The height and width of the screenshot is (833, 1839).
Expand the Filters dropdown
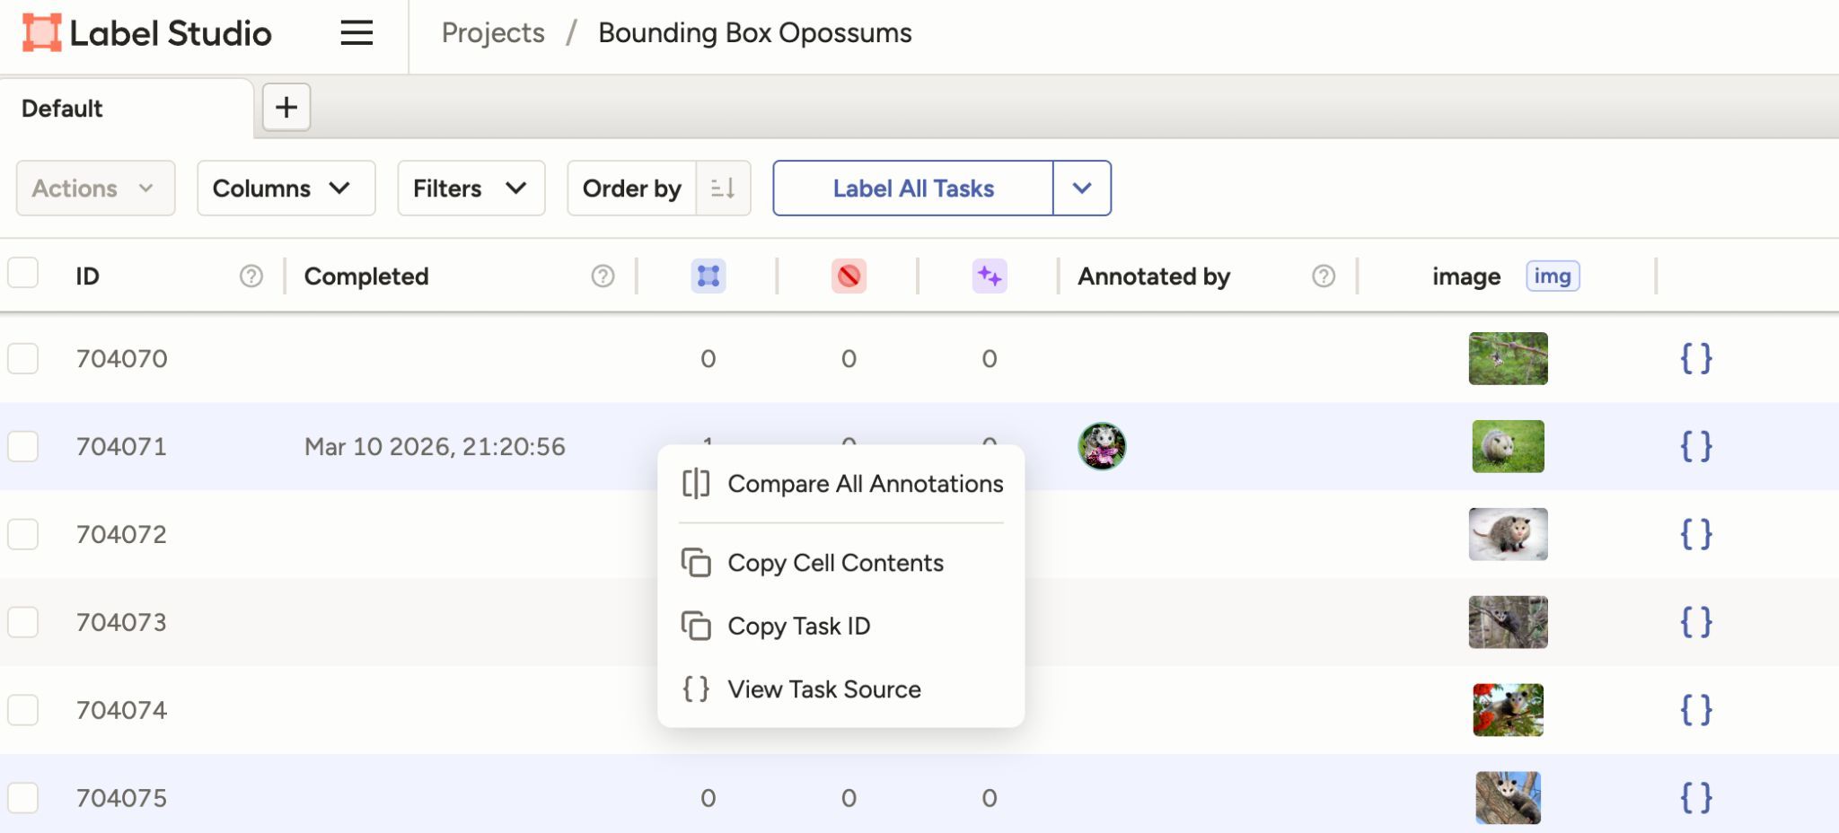pyautogui.click(x=471, y=189)
